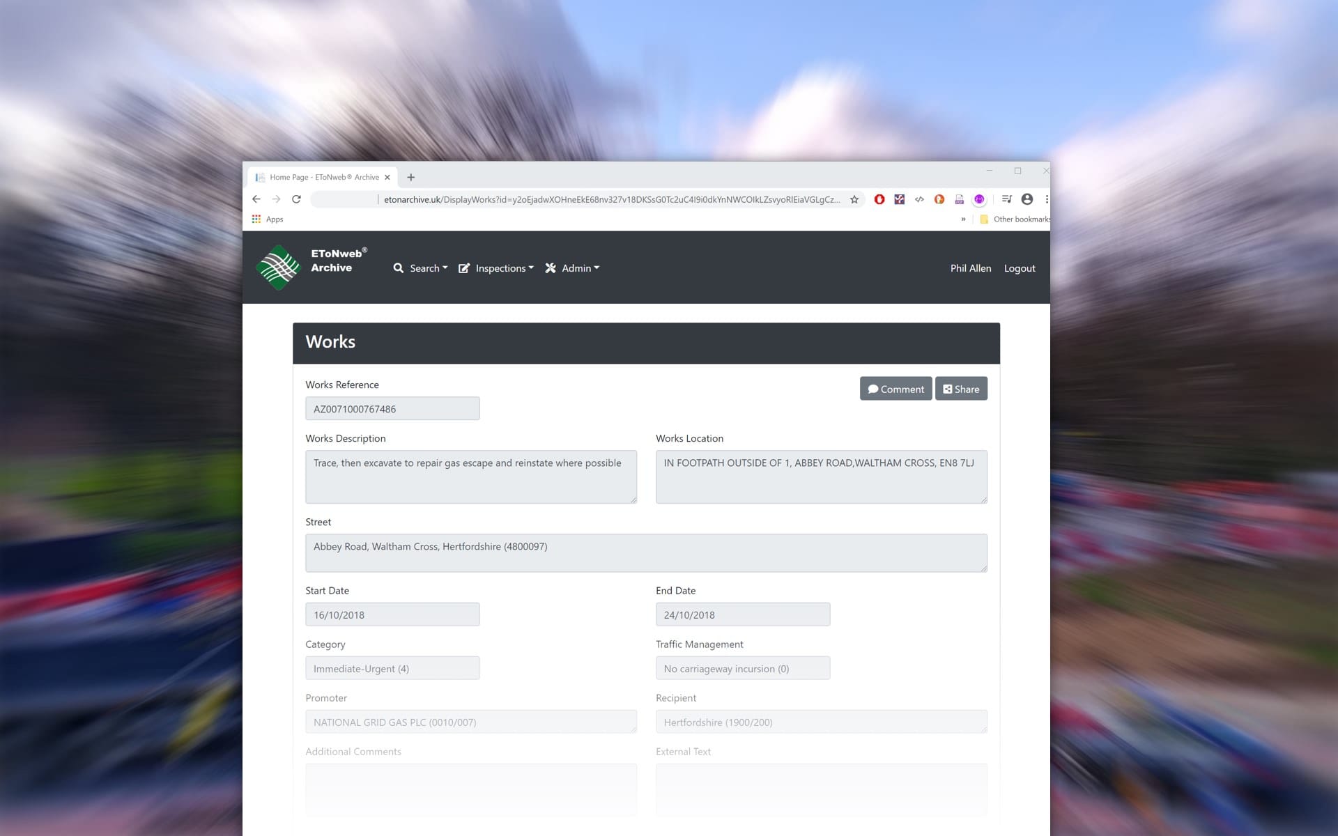
Task: Click inside the Additional Comments field
Action: [470, 789]
